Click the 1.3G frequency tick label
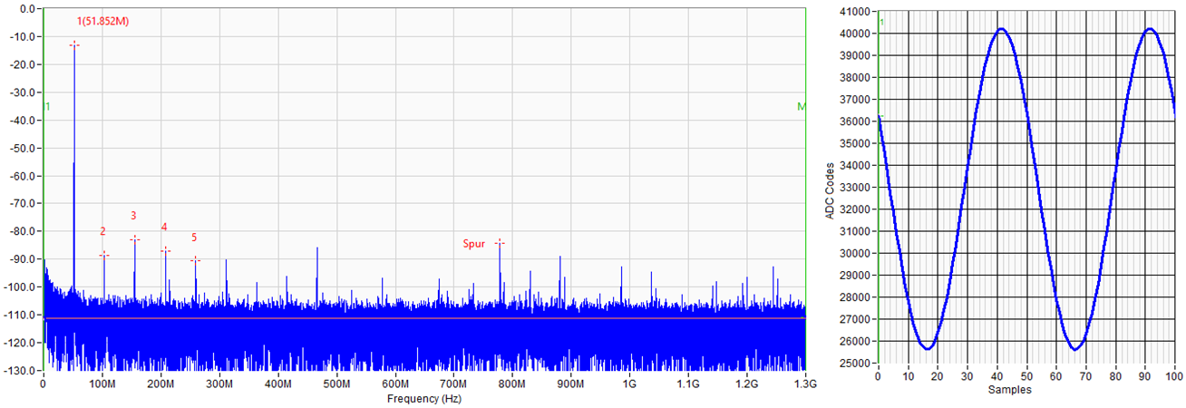 coord(805,384)
